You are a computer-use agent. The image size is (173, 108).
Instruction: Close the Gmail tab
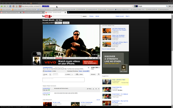21,12
